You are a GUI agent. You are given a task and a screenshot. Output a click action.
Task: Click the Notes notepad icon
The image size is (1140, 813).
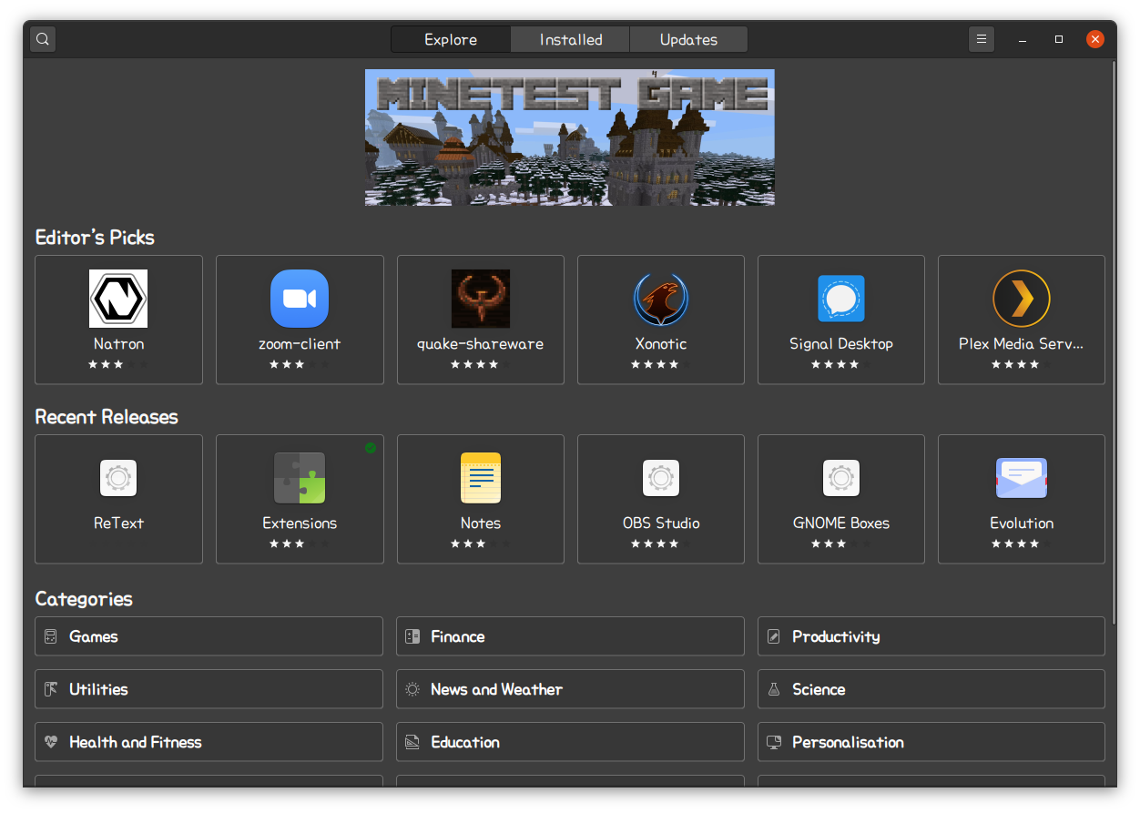pyautogui.click(x=481, y=478)
